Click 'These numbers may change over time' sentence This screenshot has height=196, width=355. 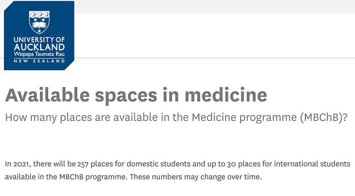pos(196,177)
